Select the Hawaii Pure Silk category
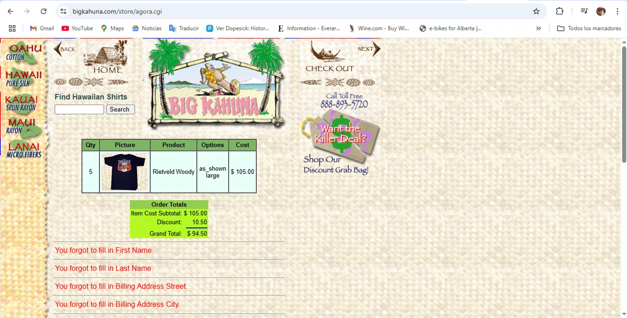The height and width of the screenshot is (318, 627). click(x=23, y=78)
